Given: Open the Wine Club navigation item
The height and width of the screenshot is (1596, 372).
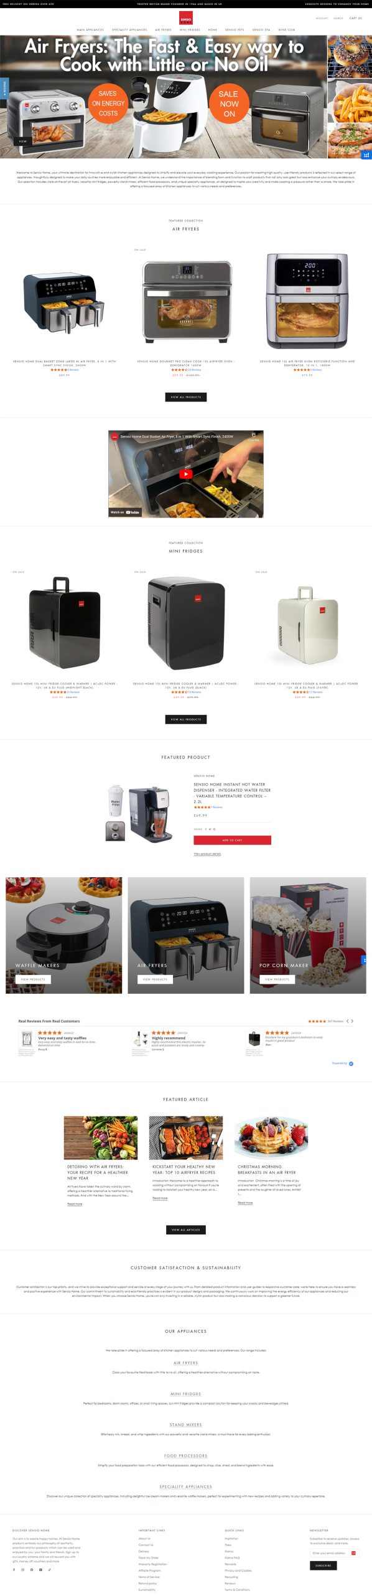Looking at the screenshot, I should (287, 29).
